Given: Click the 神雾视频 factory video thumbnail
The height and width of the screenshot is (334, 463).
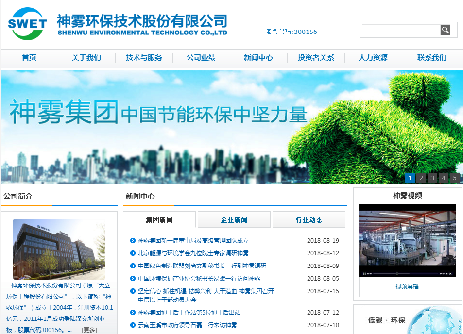Looking at the screenshot, I should click(x=408, y=241).
